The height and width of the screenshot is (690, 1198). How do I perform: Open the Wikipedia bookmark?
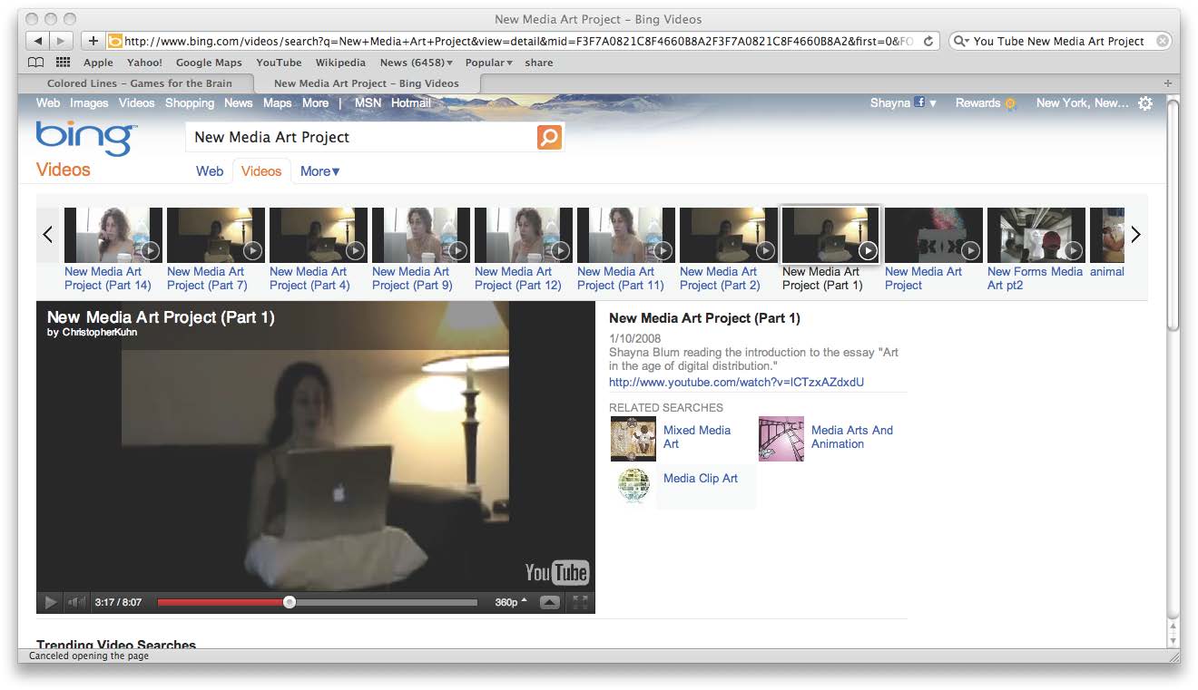click(x=340, y=63)
